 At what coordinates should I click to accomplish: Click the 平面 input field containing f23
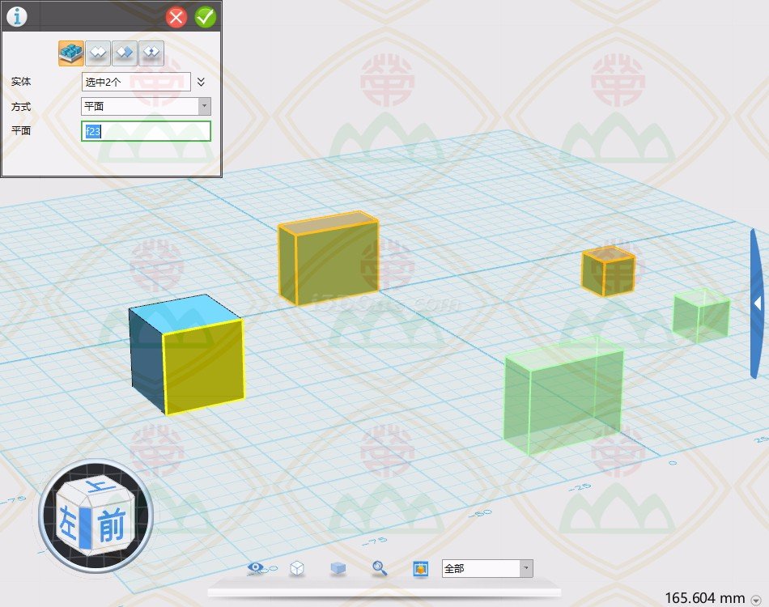[x=146, y=131]
